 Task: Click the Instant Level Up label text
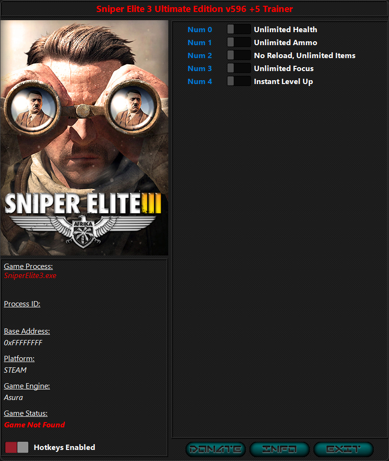(x=283, y=82)
